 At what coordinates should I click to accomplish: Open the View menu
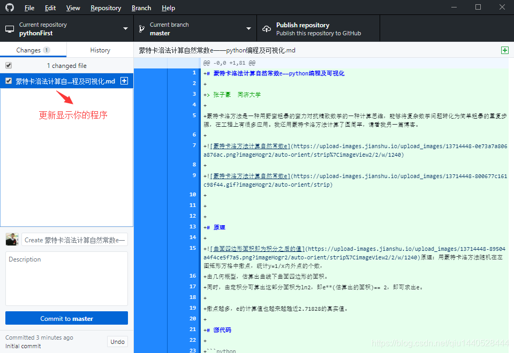tap(73, 8)
